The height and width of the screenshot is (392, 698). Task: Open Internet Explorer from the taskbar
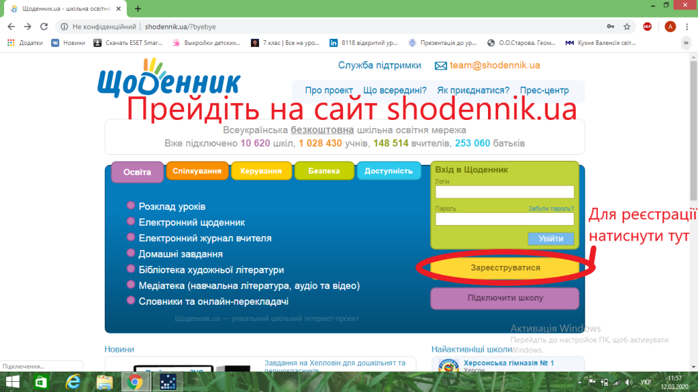pos(73,382)
